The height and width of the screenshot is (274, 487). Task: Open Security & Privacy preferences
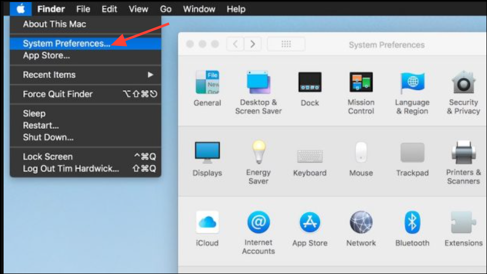click(463, 93)
